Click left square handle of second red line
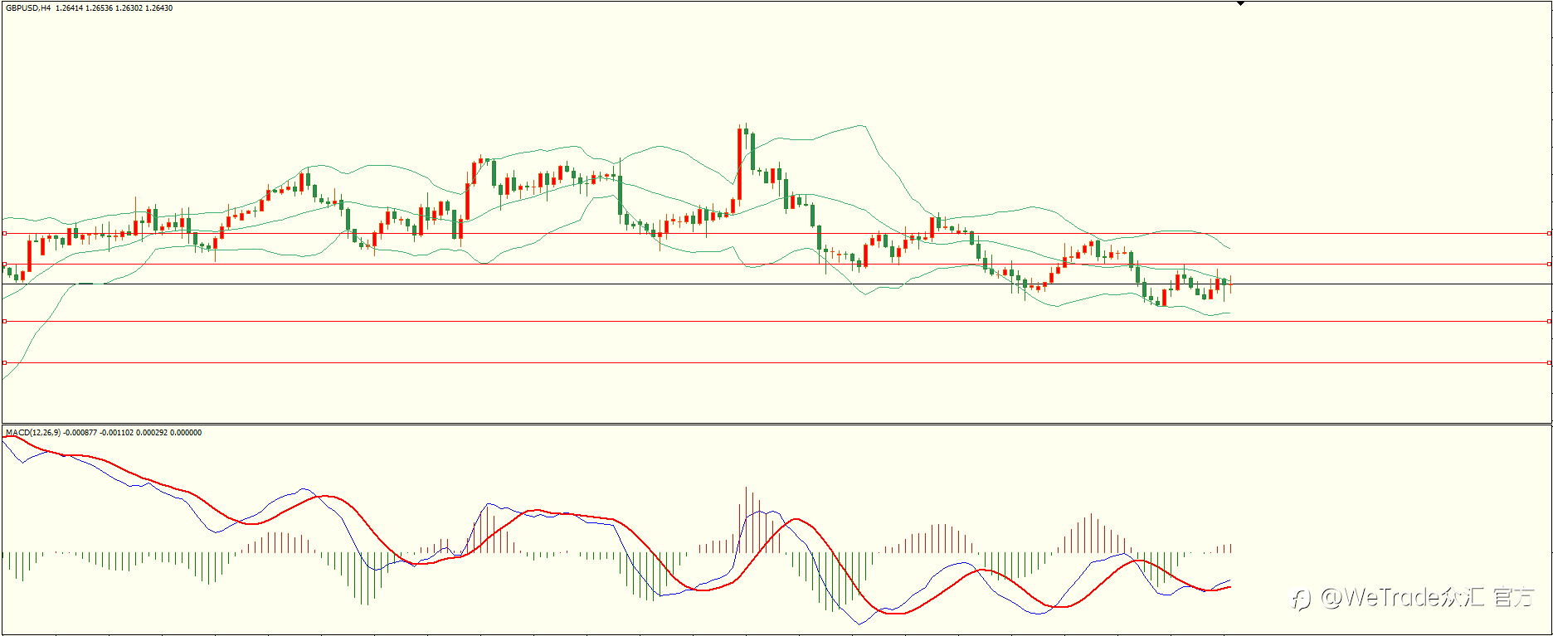This screenshot has width=1553, height=636. pos(4,265)
